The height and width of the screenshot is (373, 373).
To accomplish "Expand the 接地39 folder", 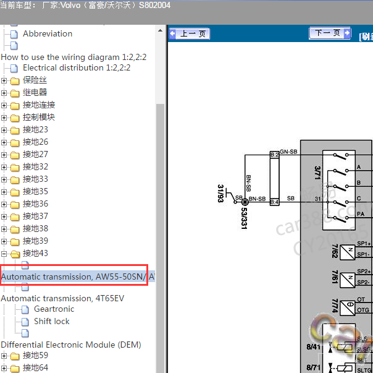I will click(4, 242).
